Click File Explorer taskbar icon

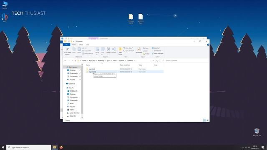click(55, 147)
